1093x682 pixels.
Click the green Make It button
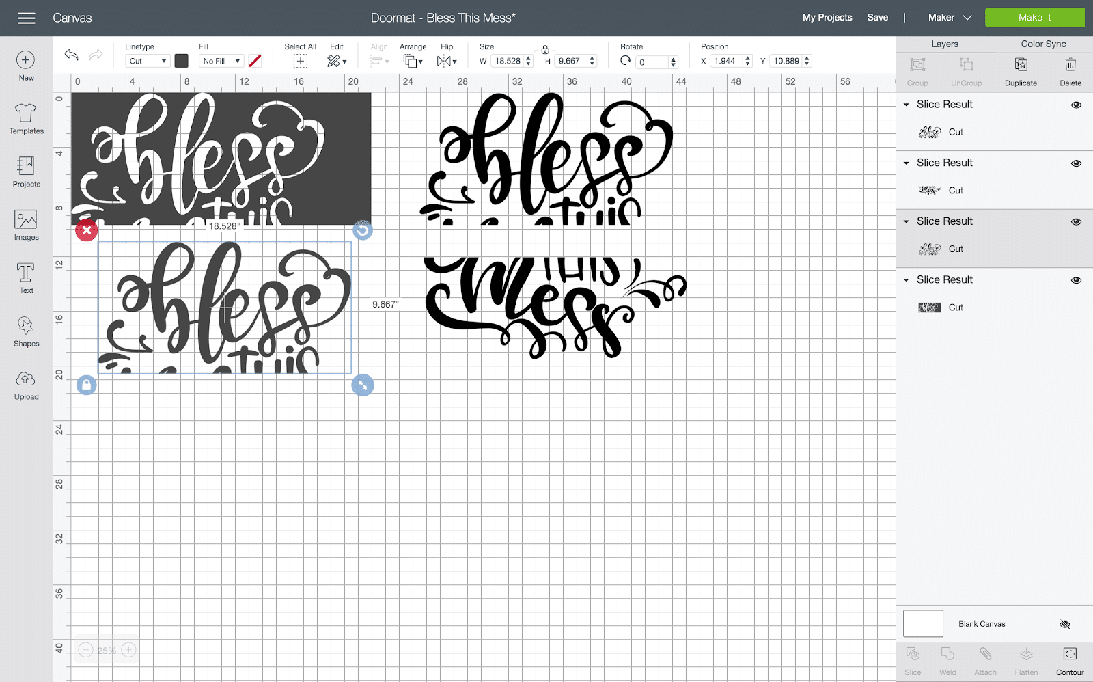[x=1034, y=18]
